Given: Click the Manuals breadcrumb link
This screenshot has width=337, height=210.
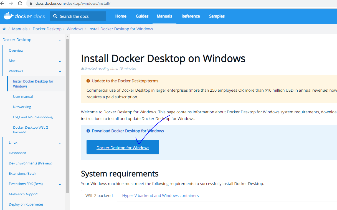Looking at the screenshot, I should 20,29.
